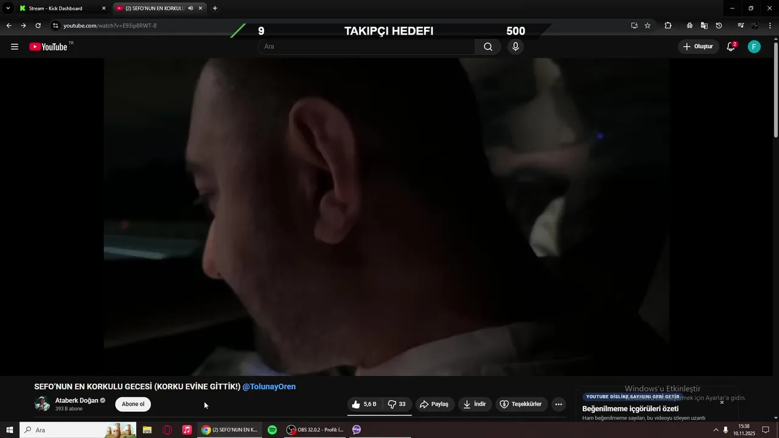
Task: Reload the page
Action: click(x=38, y=26)
